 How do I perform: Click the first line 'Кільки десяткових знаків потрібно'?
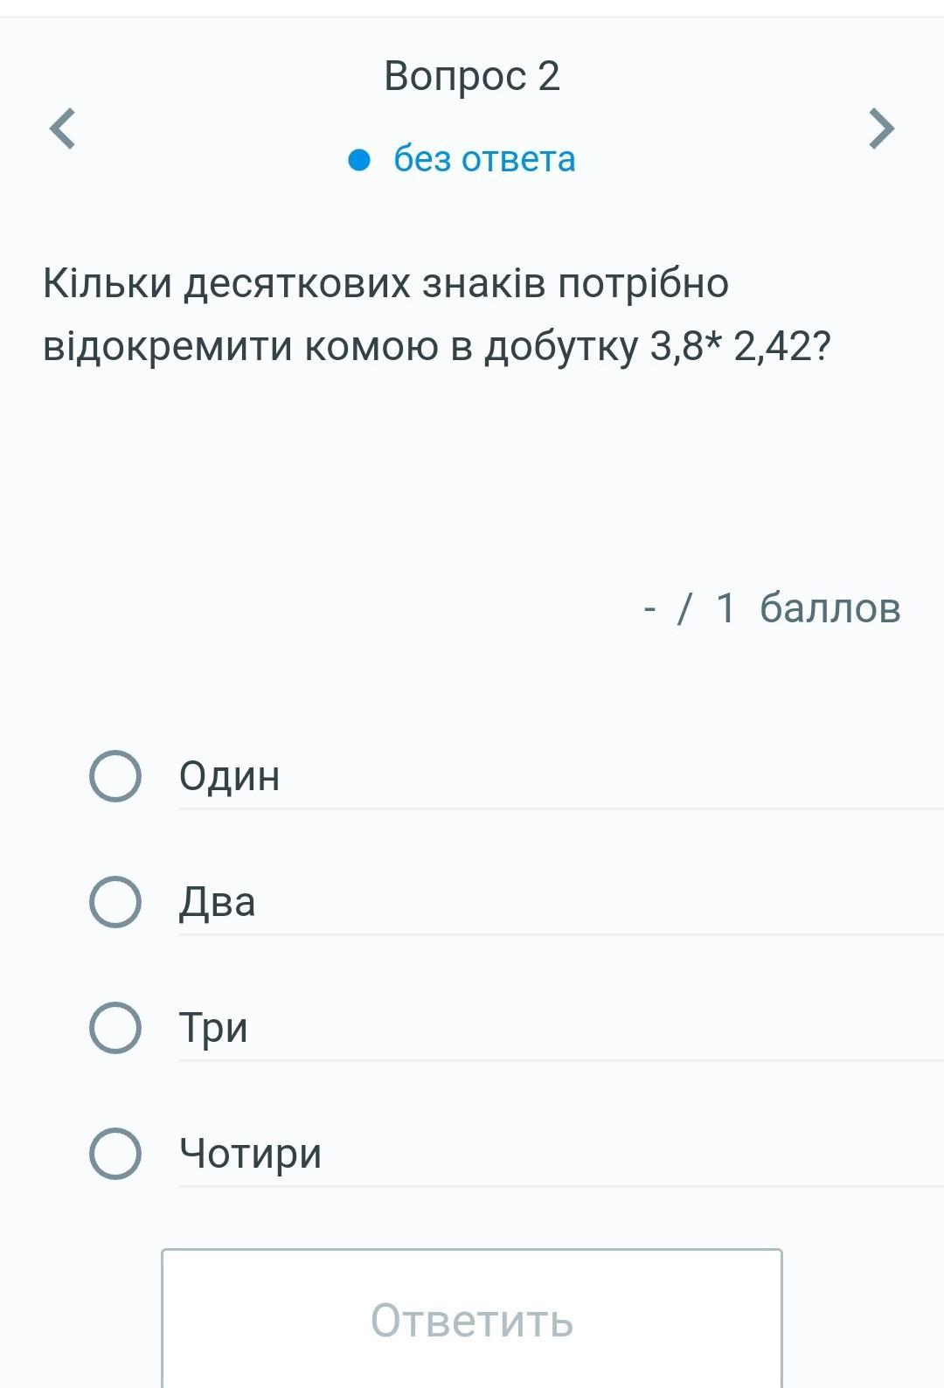point(385,283)
